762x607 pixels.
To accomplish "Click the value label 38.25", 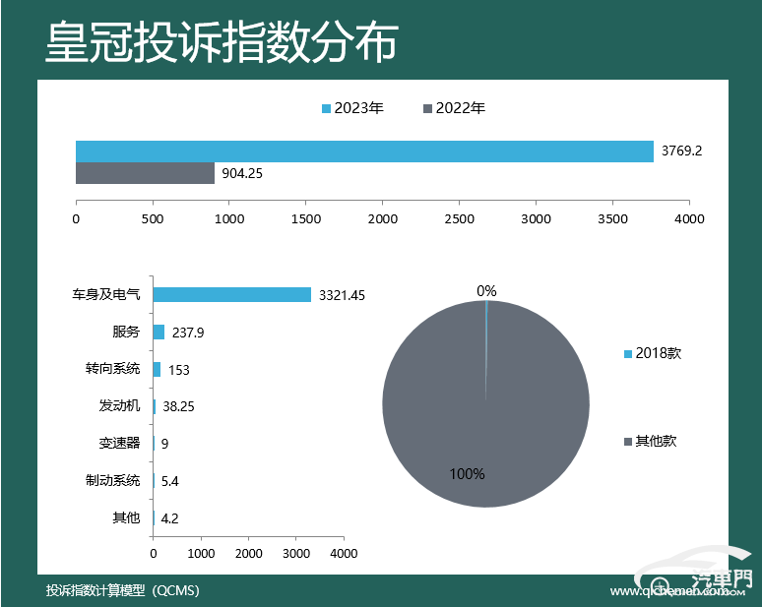I will (178, 406).
